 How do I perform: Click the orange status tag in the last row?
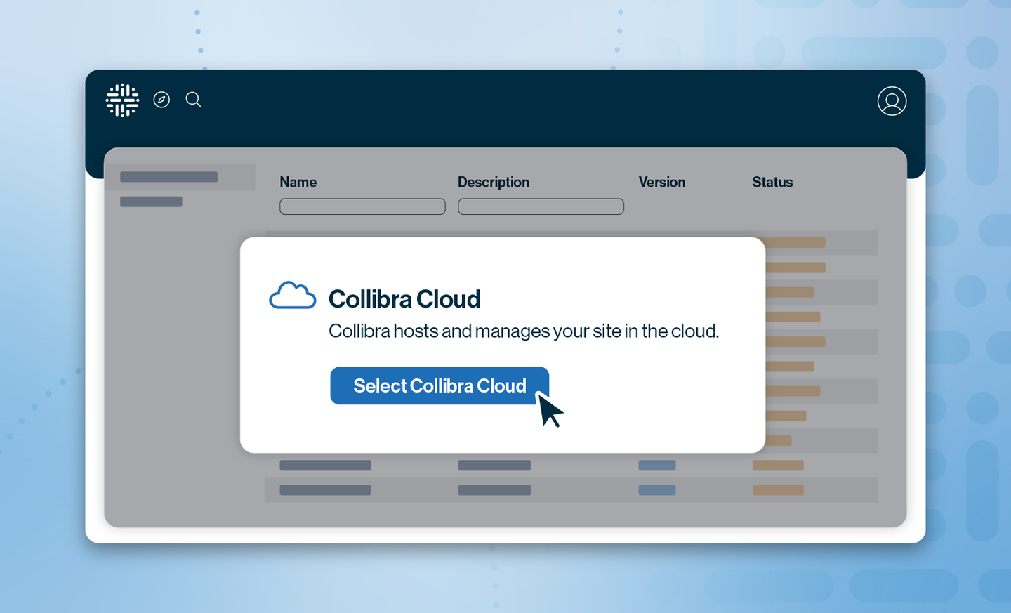[x=778, y=490]
